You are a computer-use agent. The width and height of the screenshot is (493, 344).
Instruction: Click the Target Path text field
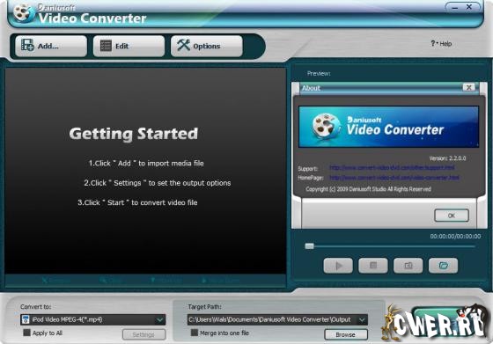pos(272,320)
